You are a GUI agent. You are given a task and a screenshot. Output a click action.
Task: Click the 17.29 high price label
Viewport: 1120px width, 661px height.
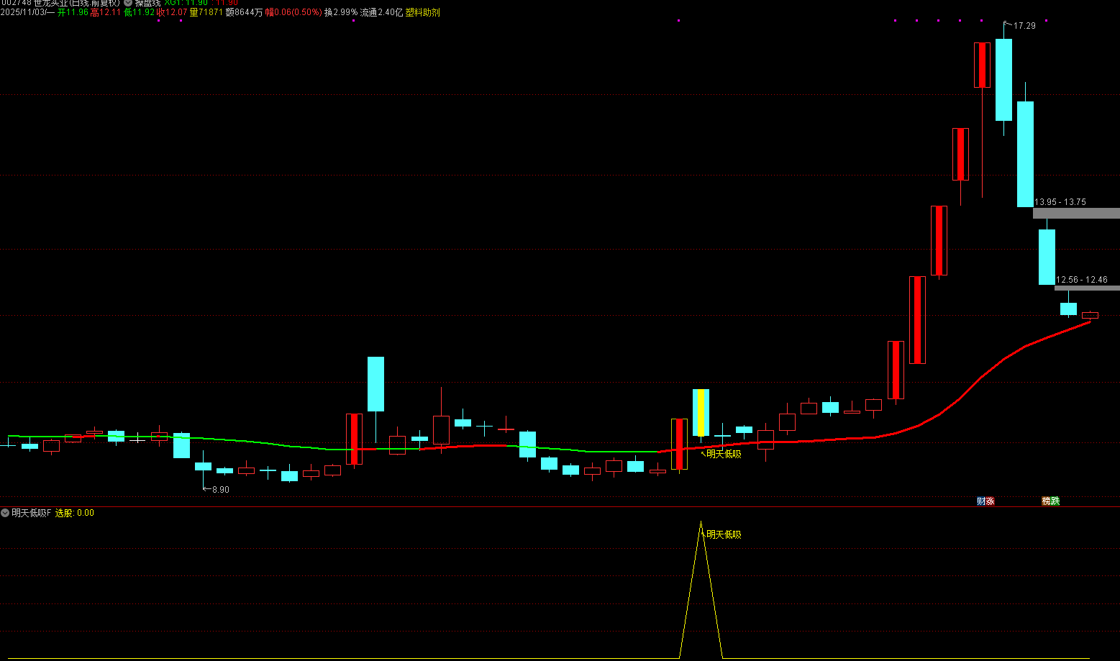[1024, 25]
